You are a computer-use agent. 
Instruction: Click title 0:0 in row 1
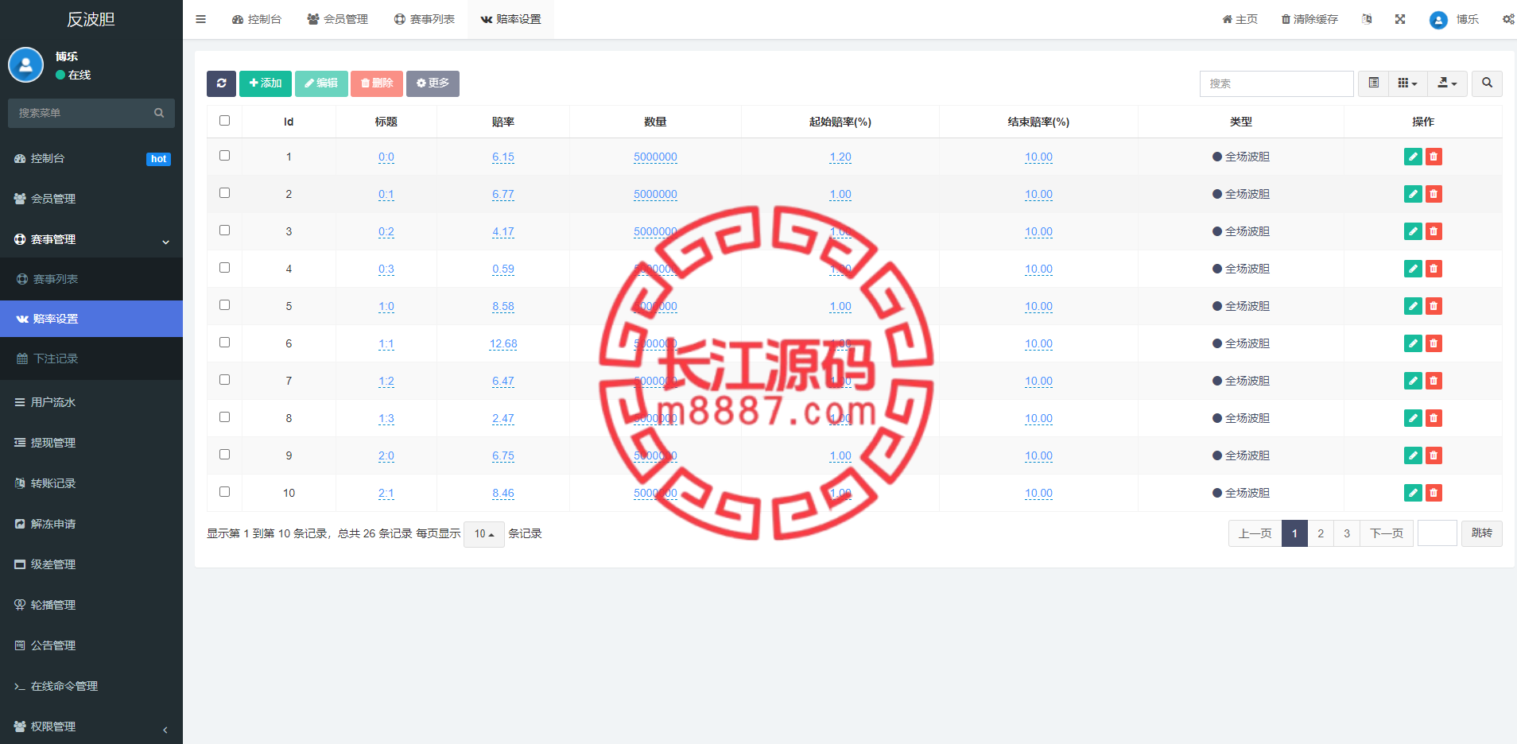tap(386, 157)
